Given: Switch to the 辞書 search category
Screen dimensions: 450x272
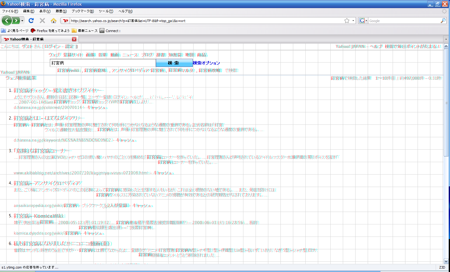Looking at the screenshot, I should tap(161, 55).
